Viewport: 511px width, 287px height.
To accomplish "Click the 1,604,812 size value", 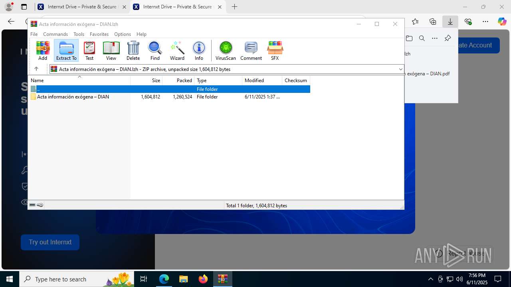I will click(151, 97).
